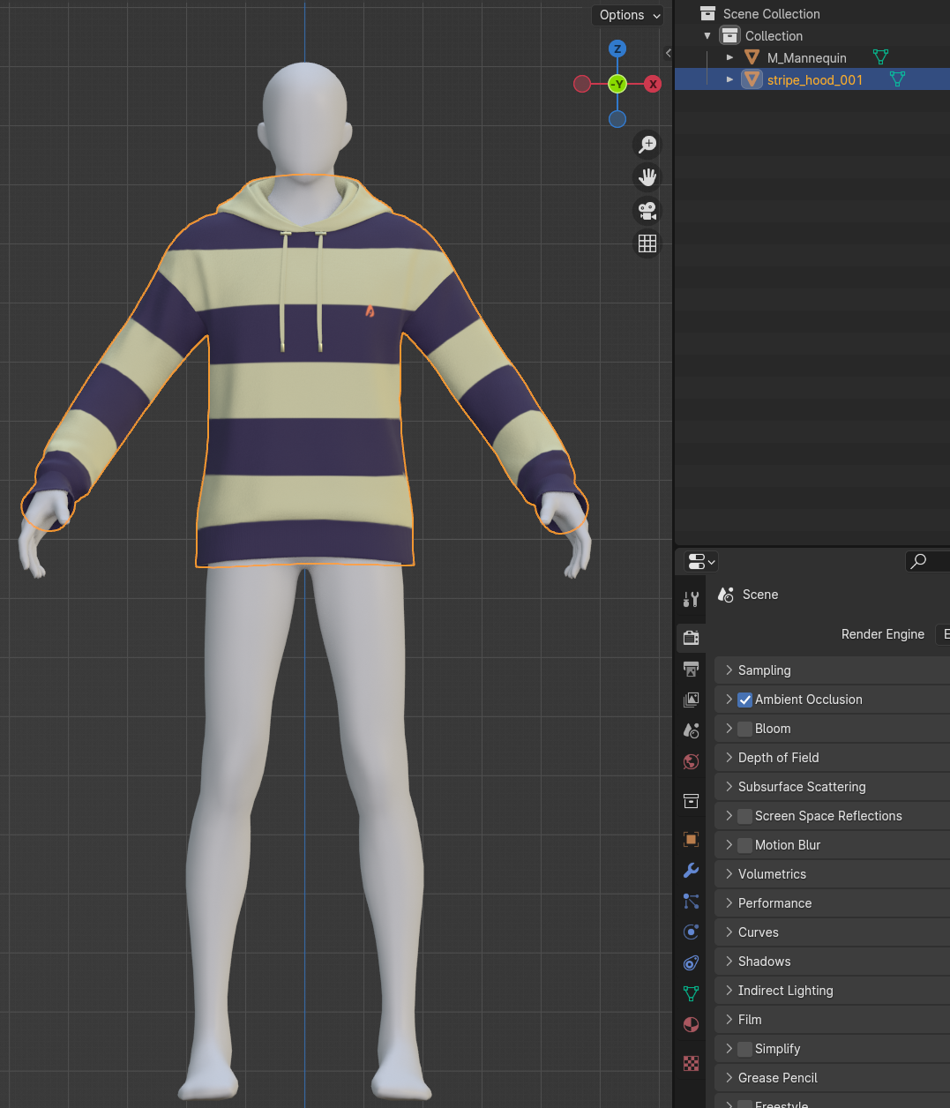This screenshot has width=950, height=1108.
Task: Open the properties editor type dropdown
Action: pyautogui.click(x=700, y=562)
